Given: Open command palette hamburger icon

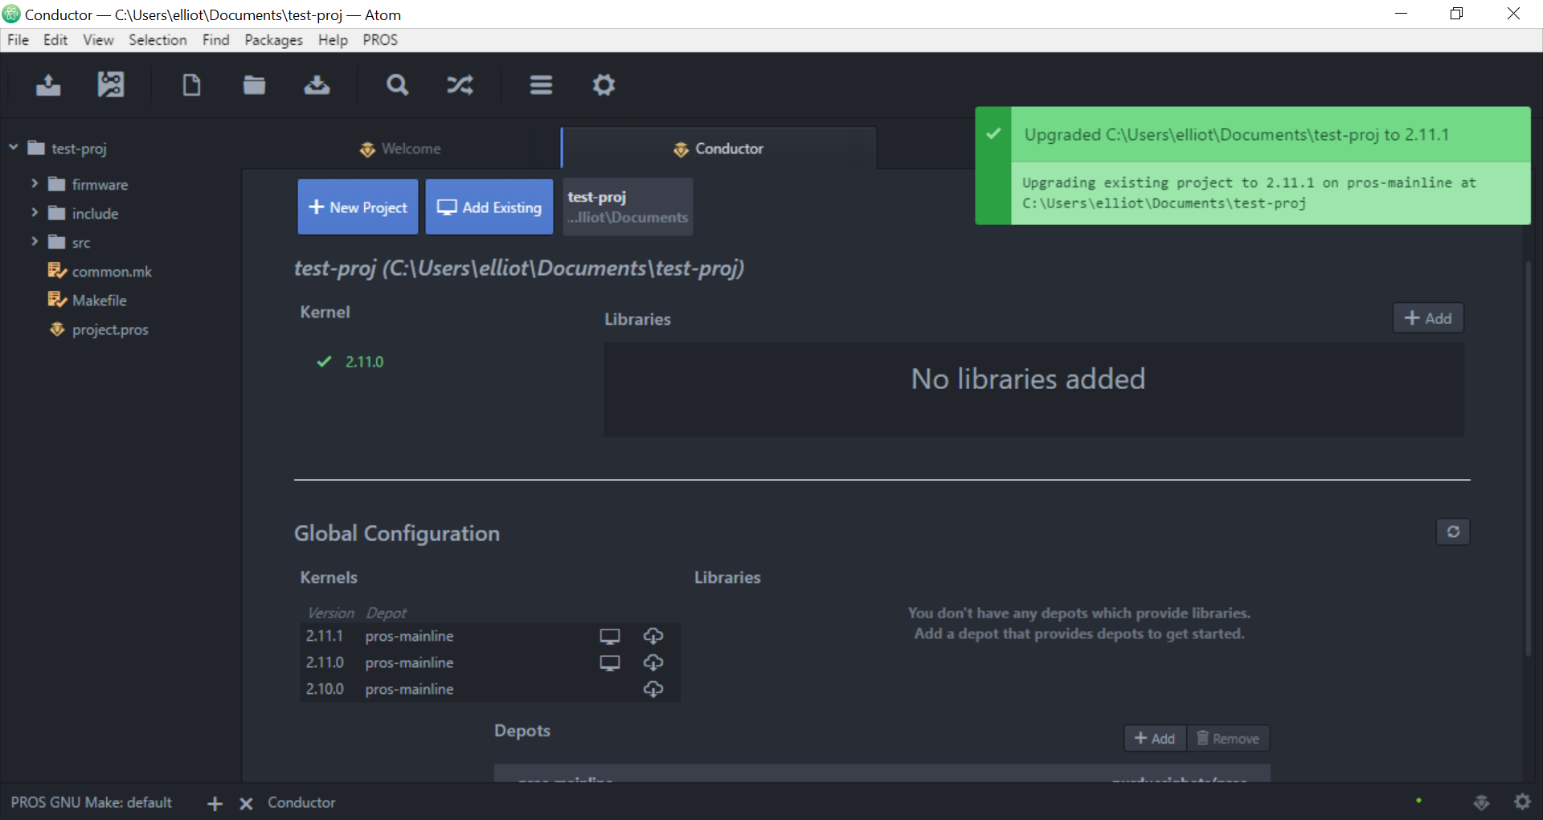Looking at the screenshot, I should [541, 85].
